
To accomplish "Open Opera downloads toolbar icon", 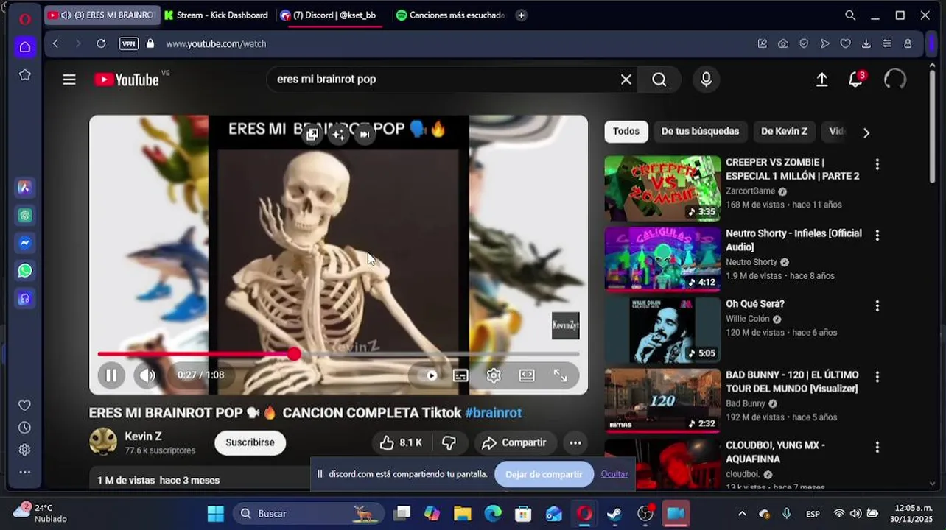I will [x=866, y=43].
